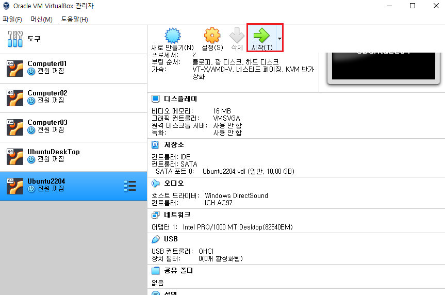Open the USB section header
The height and width of the screenshot is (295, 445).
point(171,239)
